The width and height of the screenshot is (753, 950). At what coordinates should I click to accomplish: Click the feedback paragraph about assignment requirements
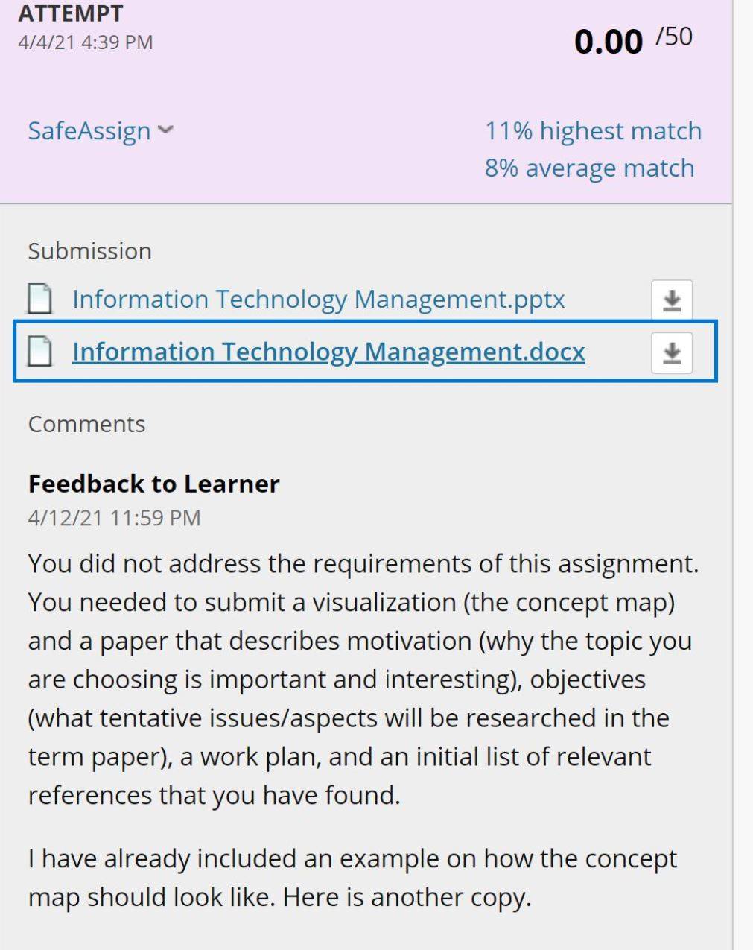click(x=363, y=679)
